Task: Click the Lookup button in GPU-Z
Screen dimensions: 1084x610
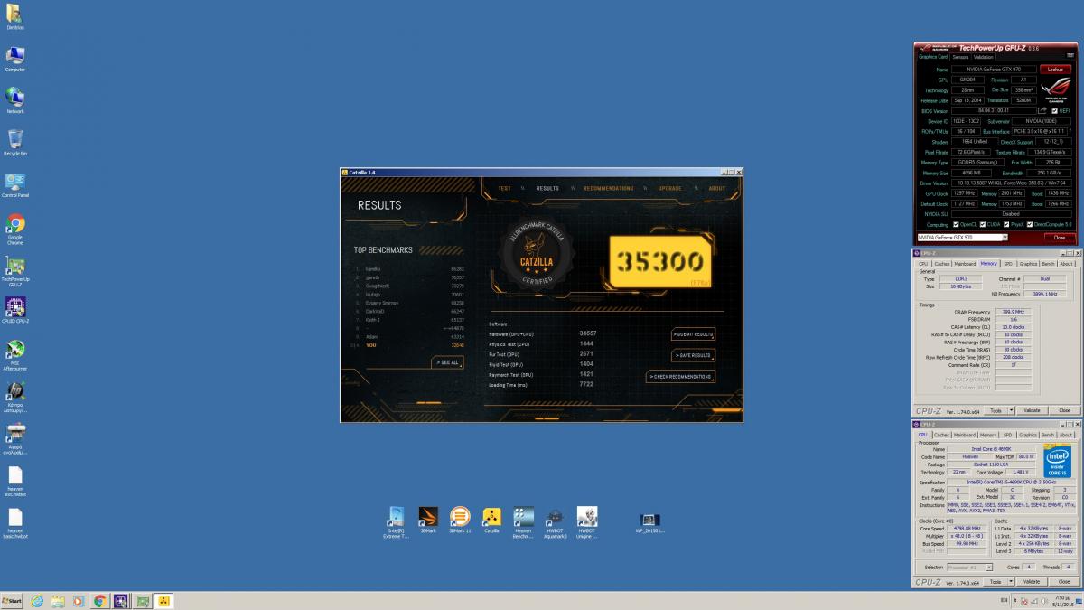Action: coord(1054,69)
